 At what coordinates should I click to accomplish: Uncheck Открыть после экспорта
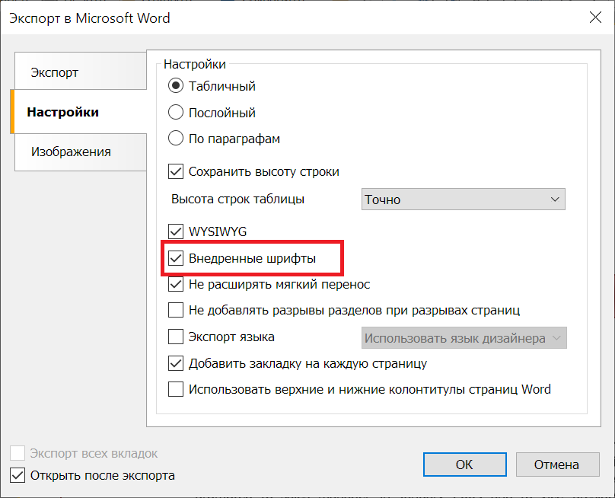point(18,476)
